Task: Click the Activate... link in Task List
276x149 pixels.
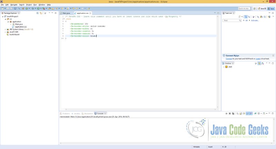Action: coord(255,21)
